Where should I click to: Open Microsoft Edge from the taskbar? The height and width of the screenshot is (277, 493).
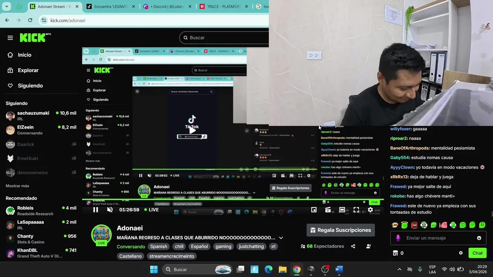click(268, 269)
